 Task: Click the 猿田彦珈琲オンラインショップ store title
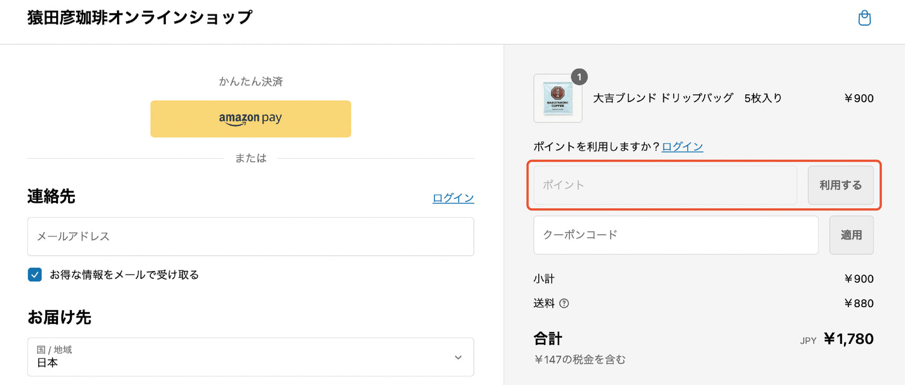pos(139,18)
